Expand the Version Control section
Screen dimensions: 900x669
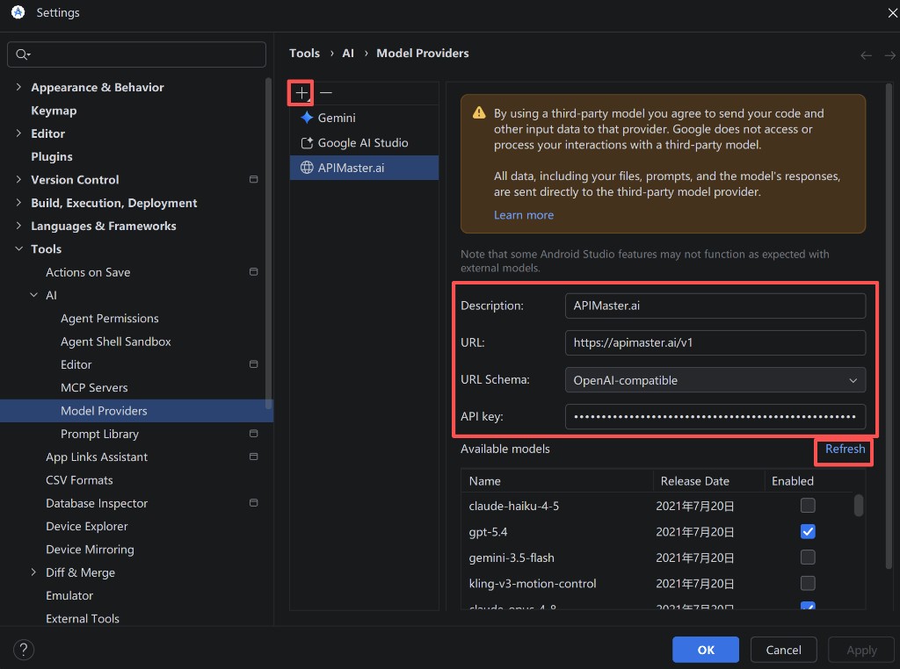click(x=18, y=179)
